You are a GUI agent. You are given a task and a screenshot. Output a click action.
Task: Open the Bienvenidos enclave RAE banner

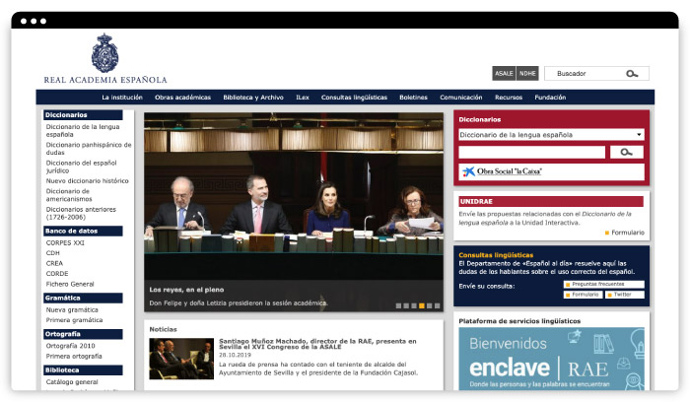[551, 359]
